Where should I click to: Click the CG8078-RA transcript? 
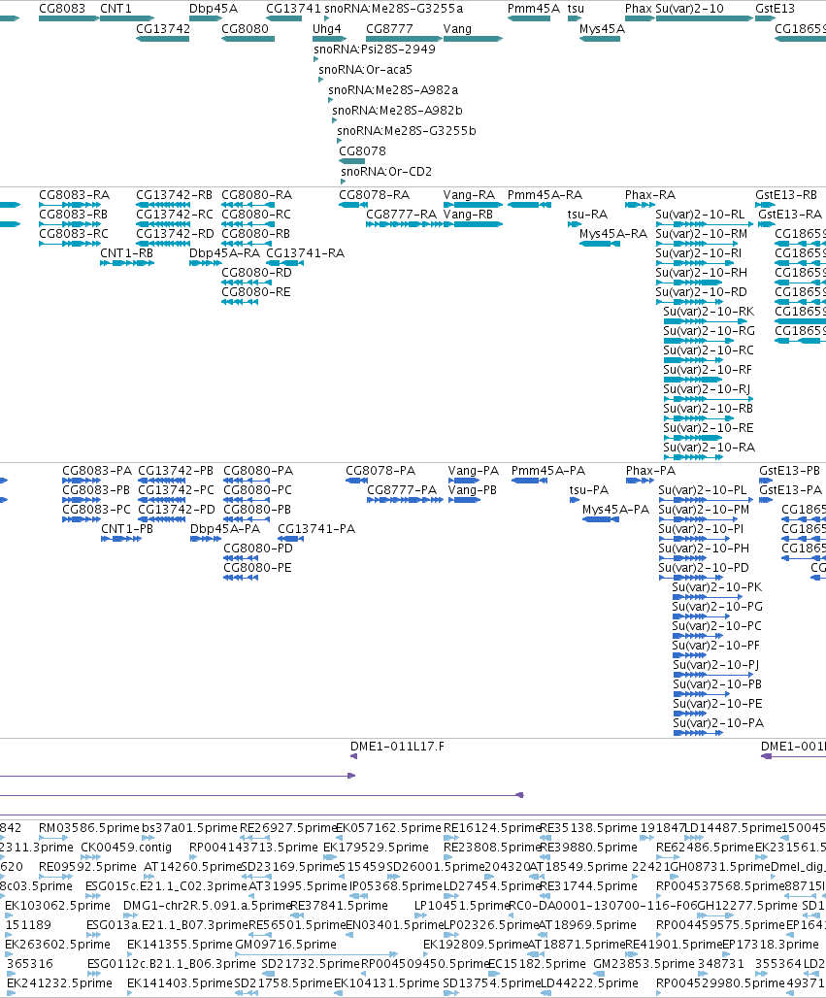coord(353,205)
